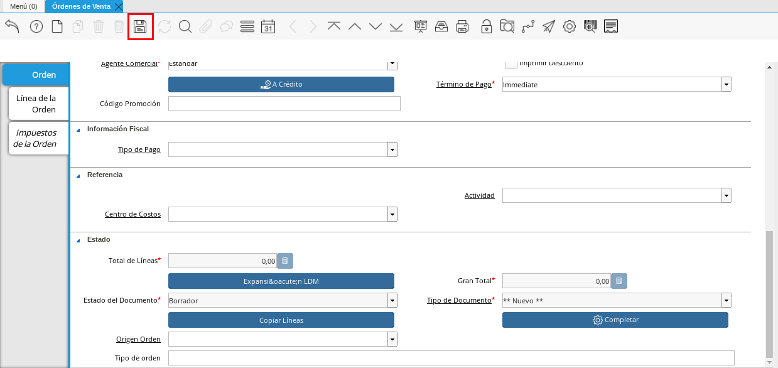Select the Orden side tab
The image size is (778, 368).
(35, 75)
